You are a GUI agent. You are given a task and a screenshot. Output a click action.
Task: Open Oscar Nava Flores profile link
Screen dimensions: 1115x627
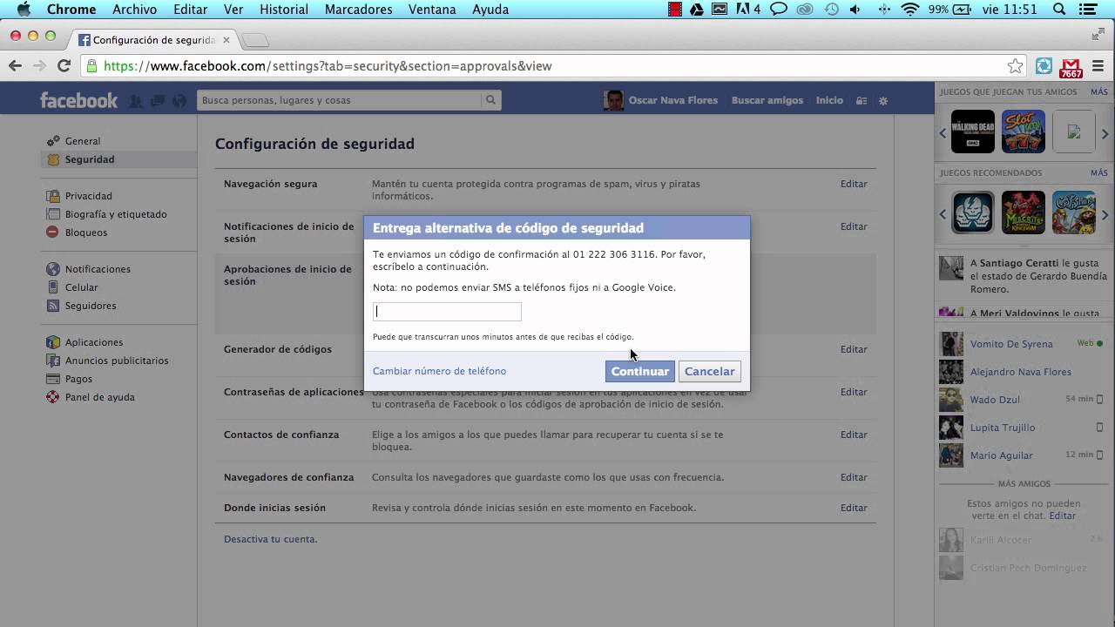pyautogui.click(x=672, y=100)
